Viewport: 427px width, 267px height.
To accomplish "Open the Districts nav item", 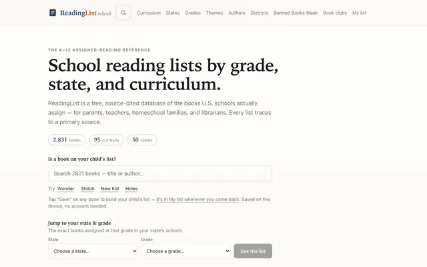I will click(260, 13).
